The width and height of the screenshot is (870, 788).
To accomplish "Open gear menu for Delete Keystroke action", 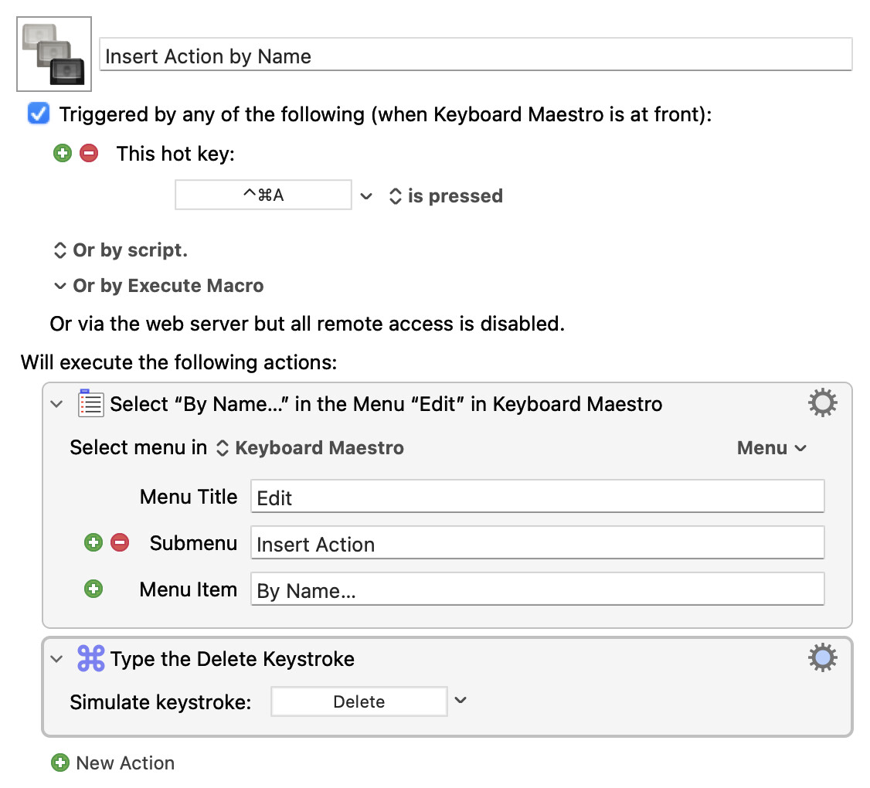I will [822, 657].
